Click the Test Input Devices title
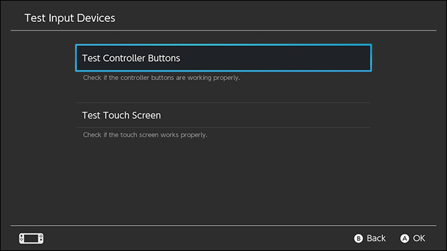The height and width of the screenshot is (251, 447). tap(70, 18)
